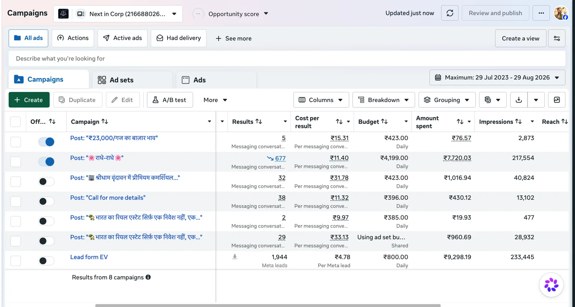Screen dimensions: 575x307
Task: Click the view settings sliders icon
Action: 557,38
